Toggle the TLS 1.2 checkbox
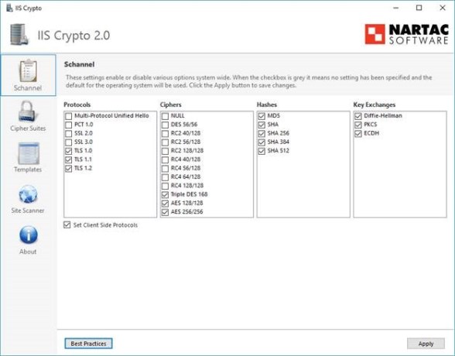Screen dimensions: 455x356 point(68,169)
